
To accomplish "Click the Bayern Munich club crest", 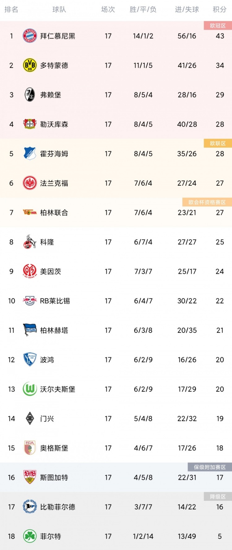I will (x=30, y=36).
